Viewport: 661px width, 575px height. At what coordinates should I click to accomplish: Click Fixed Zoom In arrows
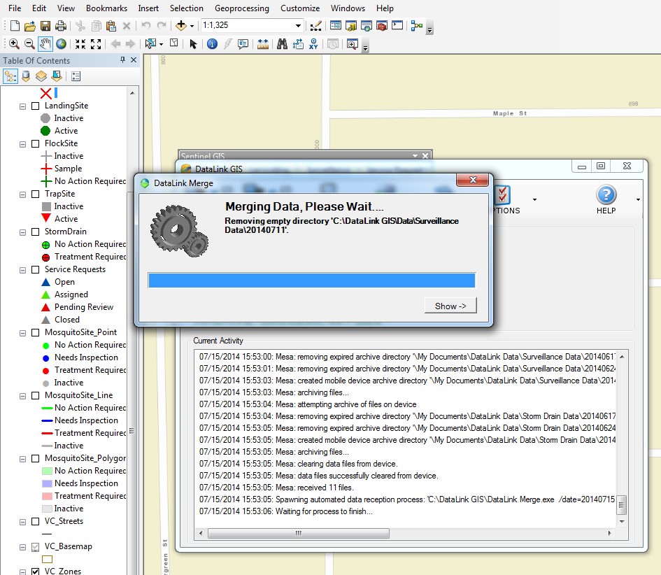[80, 43]
